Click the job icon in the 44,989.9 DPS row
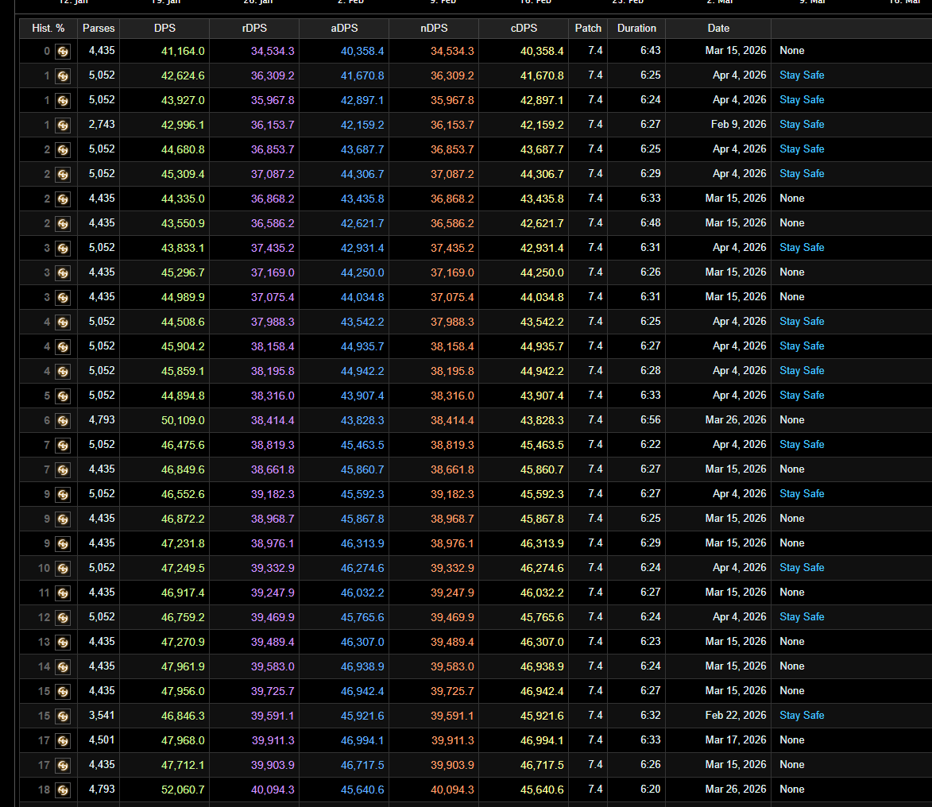Screen dimensions: 932x807 tap(63, 298)
